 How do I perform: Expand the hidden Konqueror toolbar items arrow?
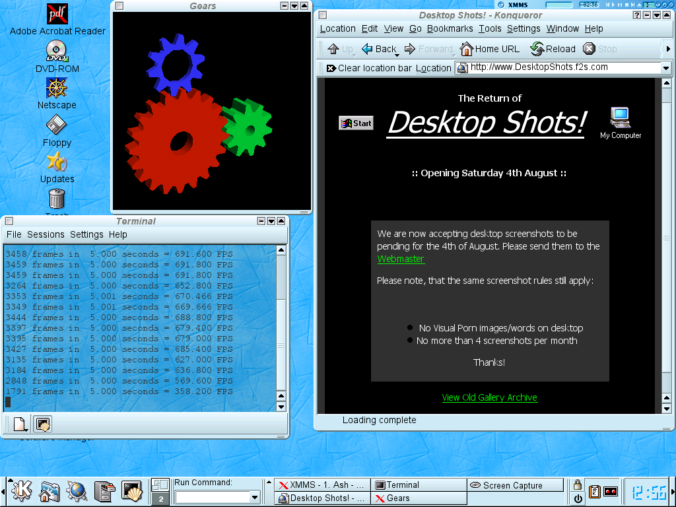[667, 49]
